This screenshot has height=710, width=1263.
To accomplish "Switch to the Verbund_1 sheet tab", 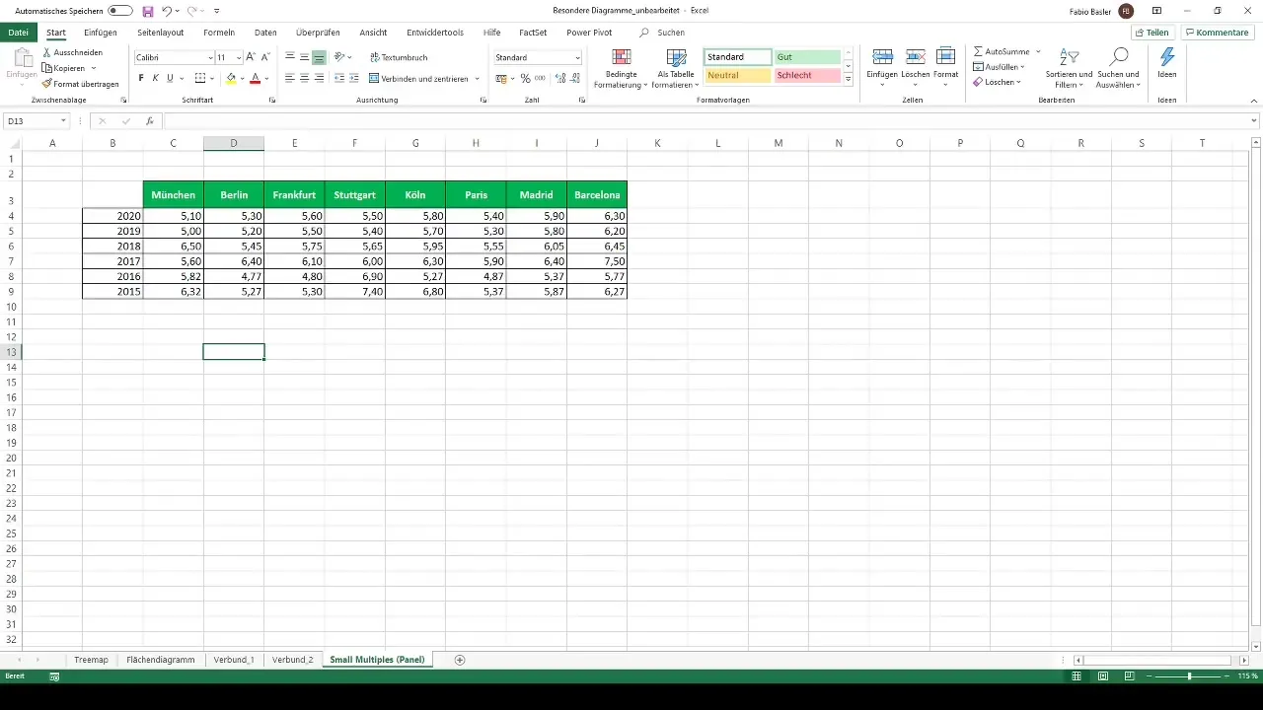I will point(234,660).
